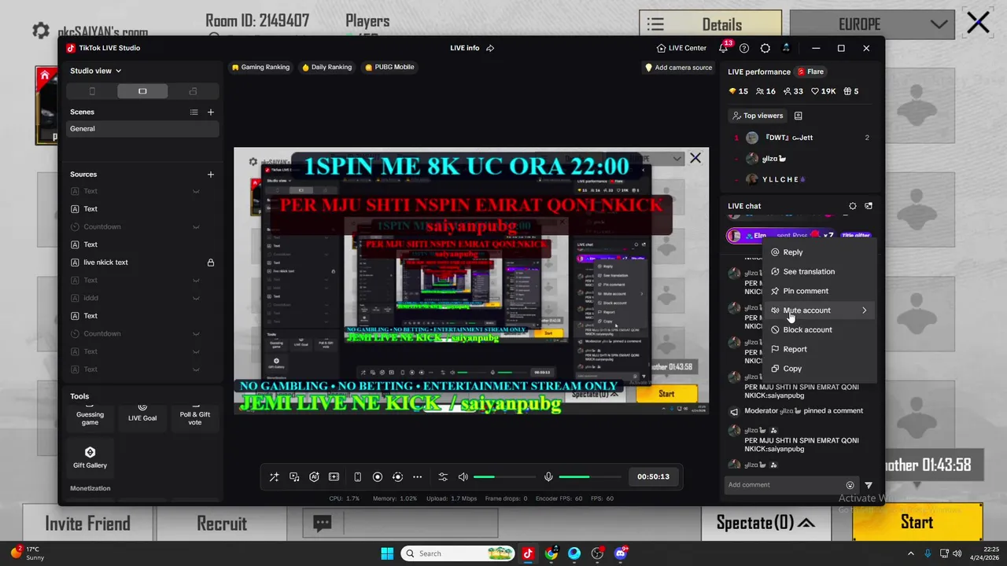The width and height of the screenshot is (1007, 566).
Task: Open the AI tools hexagon icon
Action: (314, 477)
